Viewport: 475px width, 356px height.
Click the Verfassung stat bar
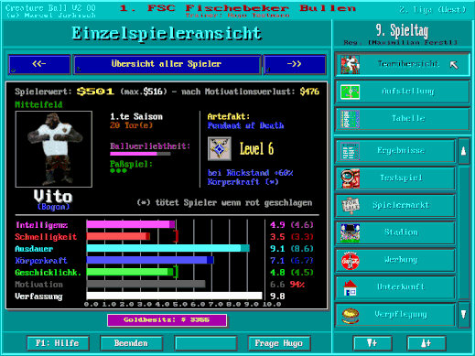pos(174,296)
